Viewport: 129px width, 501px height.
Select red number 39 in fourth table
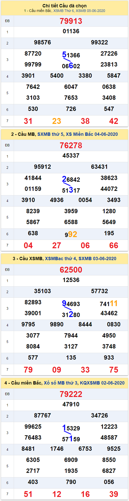pos(114,494)
